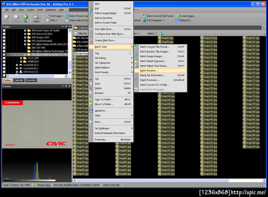268x197 pixels.
Task: Tick checkbox beside Local Disk (E:)
Action: pyautogui.click(x=4, y=68)
